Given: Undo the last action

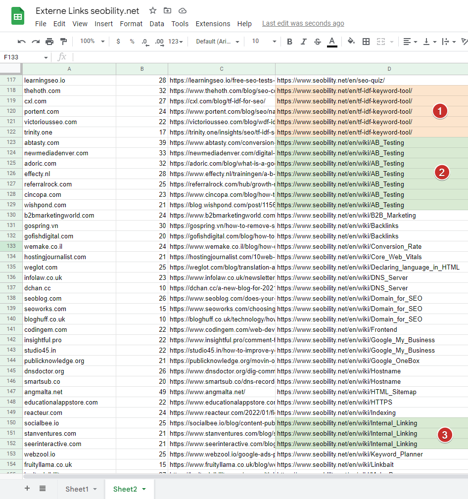Looking at the screenshot, I should click(x=22, y=42).
